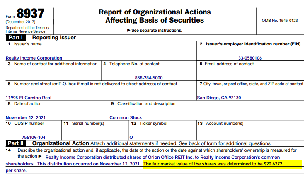Click 'Department of the Treasury' text
This screenshot has width=305, height=179.
pos(27,28)
